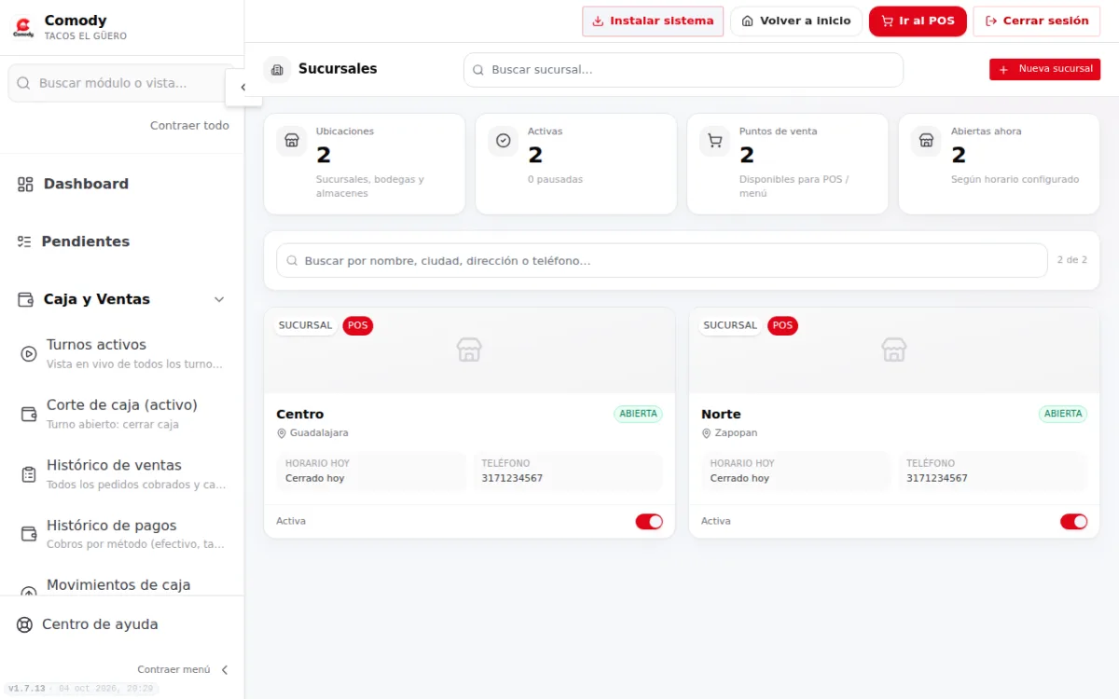Click the Centro de ayuda lifebuoy icon

(24, 624)
